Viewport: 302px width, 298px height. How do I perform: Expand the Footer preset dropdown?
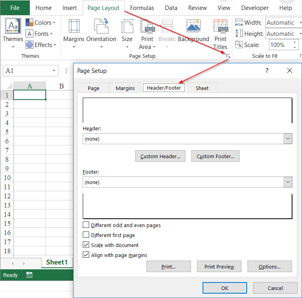(x=288, y=182)
